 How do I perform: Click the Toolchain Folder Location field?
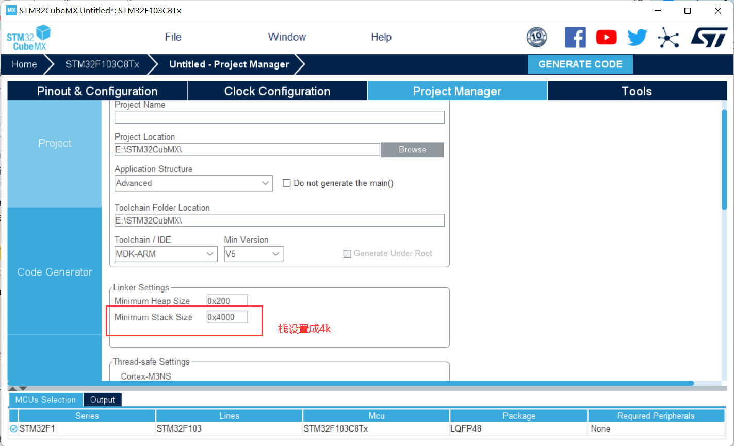pos(279,220)
